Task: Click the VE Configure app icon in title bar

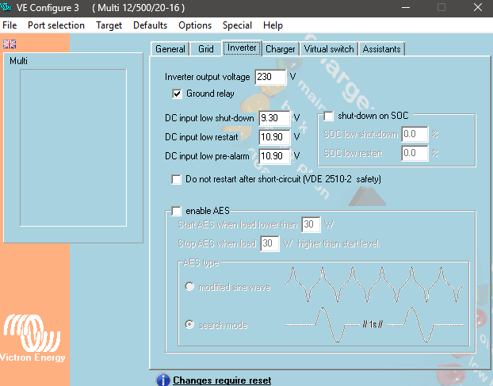Action: (x=6, y=7)
